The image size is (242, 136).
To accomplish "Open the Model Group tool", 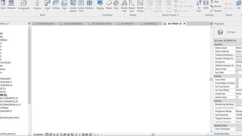I will click(140, 6).
